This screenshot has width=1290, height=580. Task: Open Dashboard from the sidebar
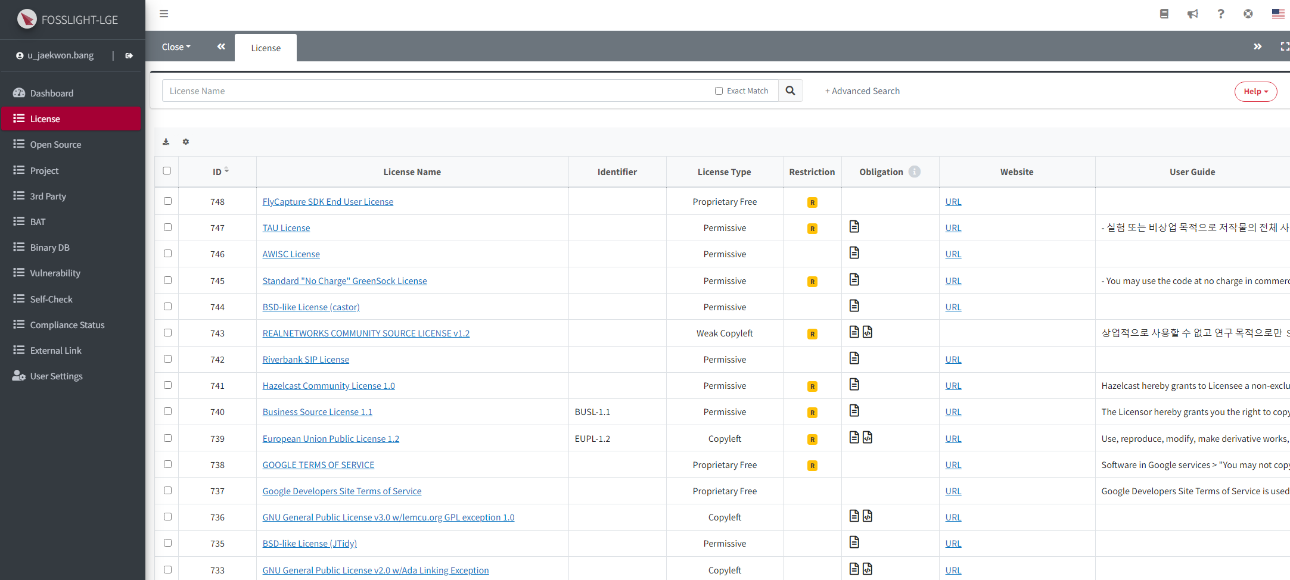pos(70,93)
